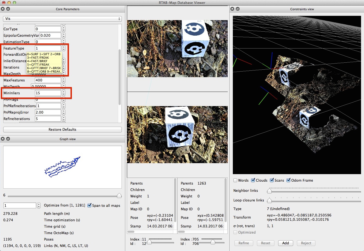Viewport: 364px width, 251px height.
Task: Float the Constraints view dock panel
Action: [238, 9]
